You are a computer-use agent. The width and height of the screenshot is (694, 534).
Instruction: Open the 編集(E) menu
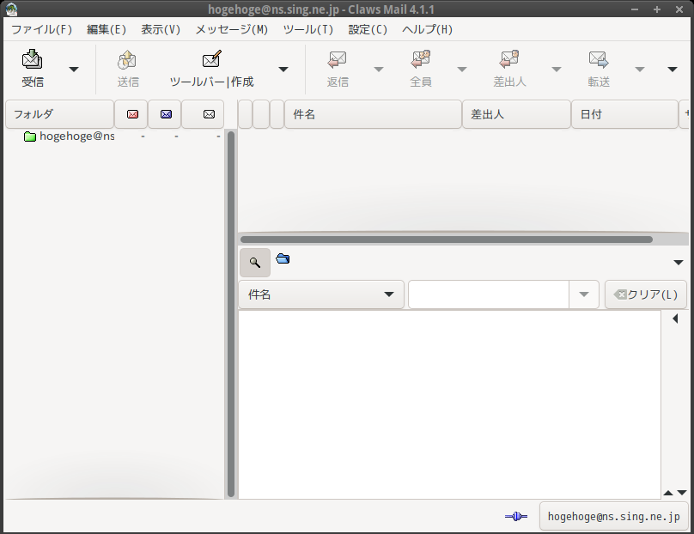107,30
